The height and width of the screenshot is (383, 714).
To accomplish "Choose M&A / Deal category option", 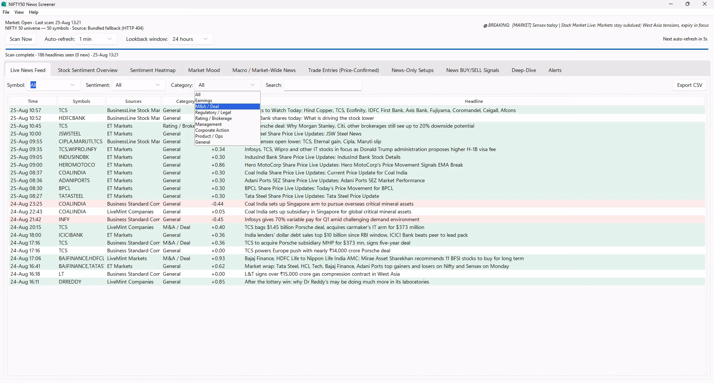I will [x=227, y=107].
